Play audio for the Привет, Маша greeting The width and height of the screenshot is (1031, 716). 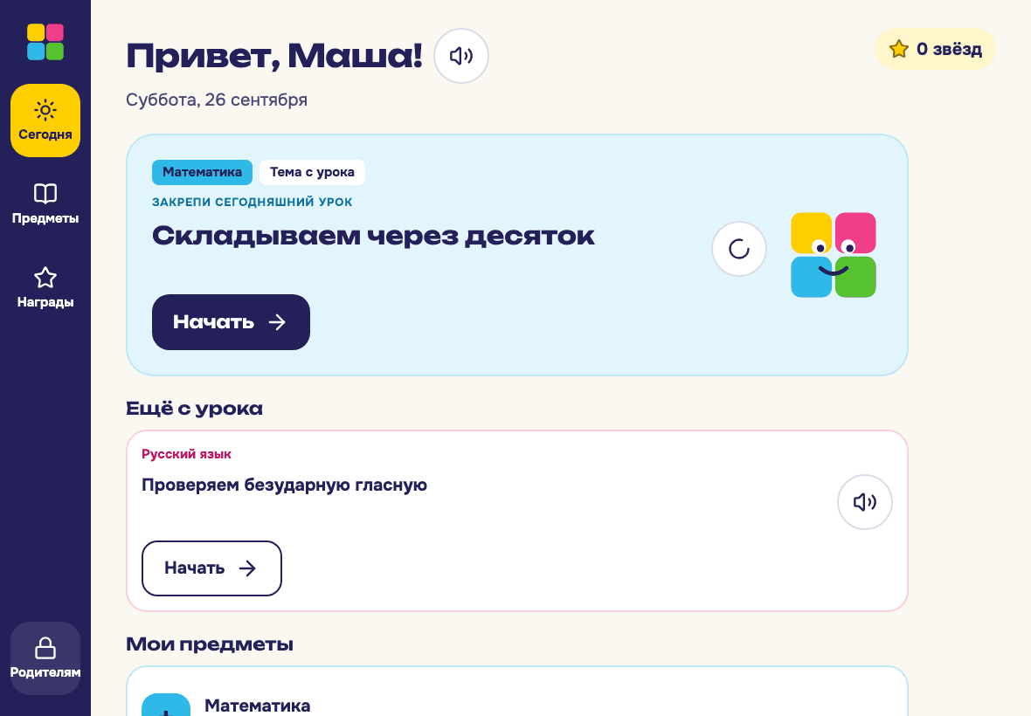461,56
